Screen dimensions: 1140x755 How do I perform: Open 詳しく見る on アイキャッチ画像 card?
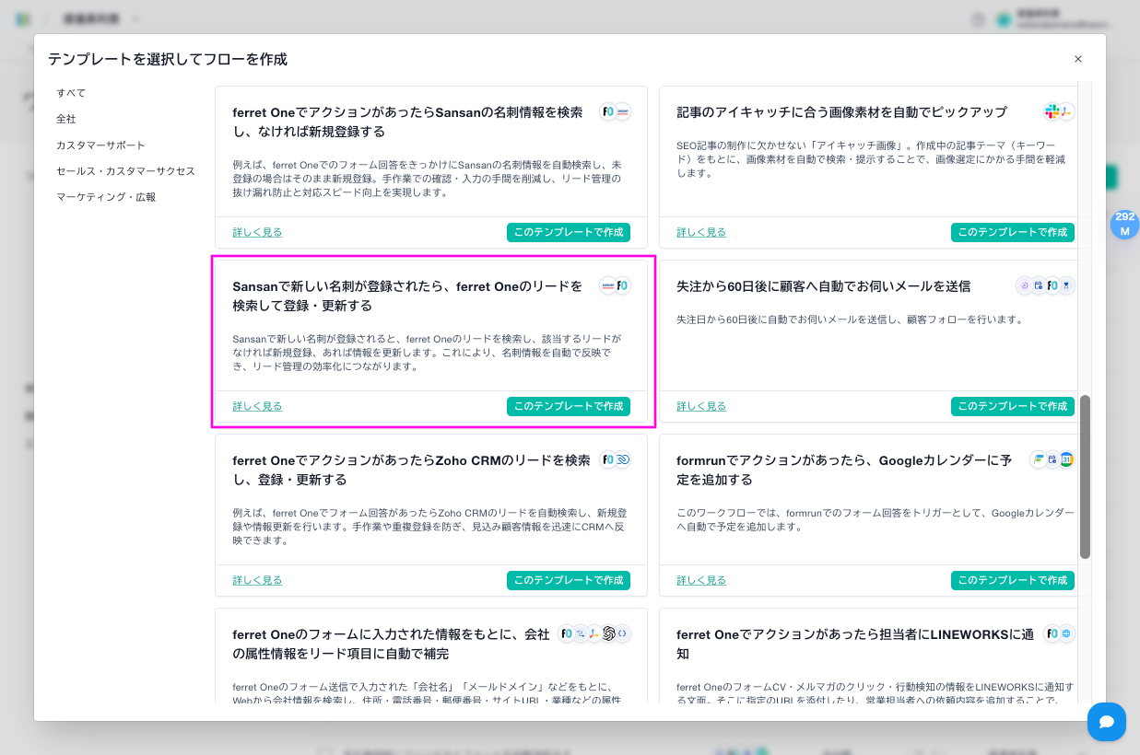[701, 232]
